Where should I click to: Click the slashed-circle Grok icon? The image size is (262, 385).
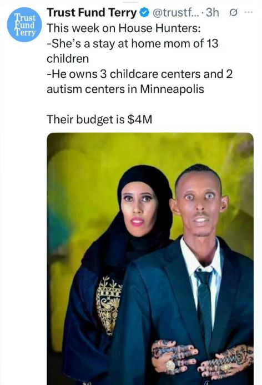pos(233,13)
